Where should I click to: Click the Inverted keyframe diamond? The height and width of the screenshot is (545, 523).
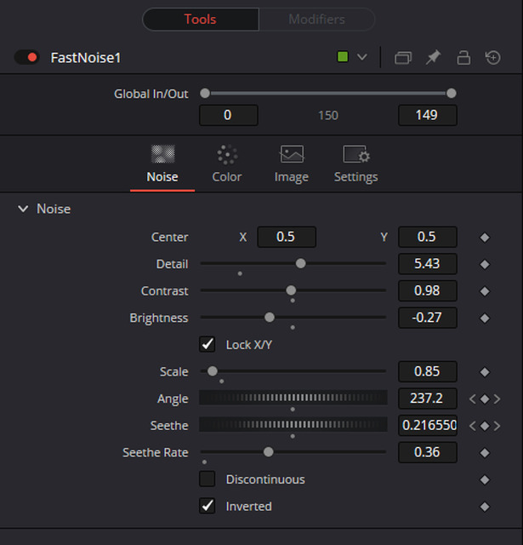point(485,507)
